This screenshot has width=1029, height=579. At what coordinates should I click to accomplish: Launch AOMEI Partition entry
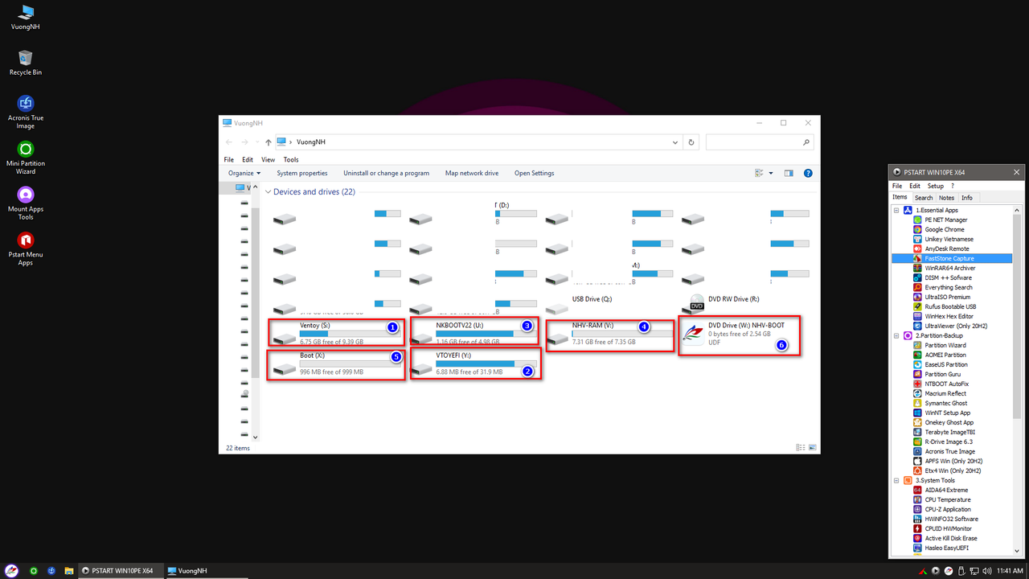[945, 355]
